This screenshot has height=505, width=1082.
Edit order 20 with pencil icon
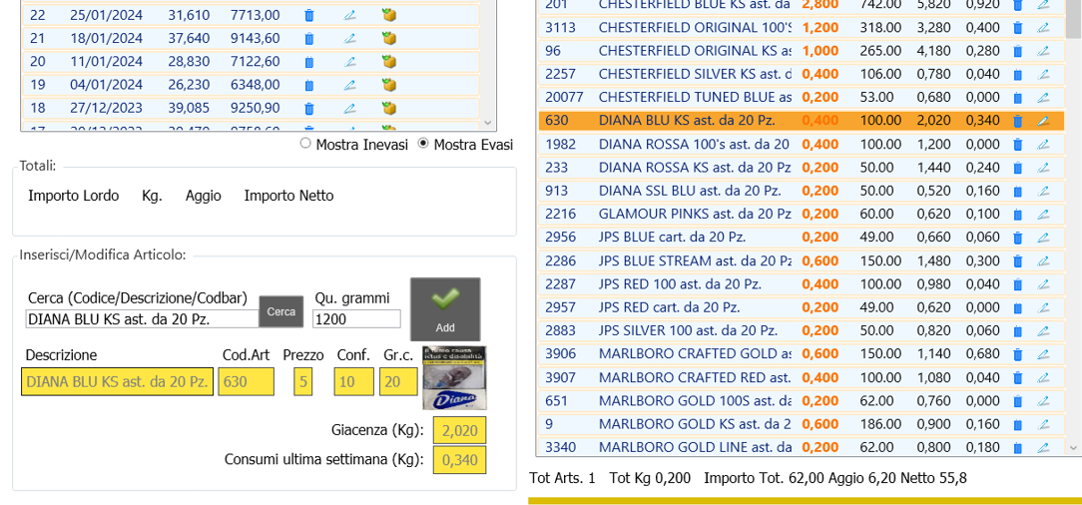[x=350, y=62]
